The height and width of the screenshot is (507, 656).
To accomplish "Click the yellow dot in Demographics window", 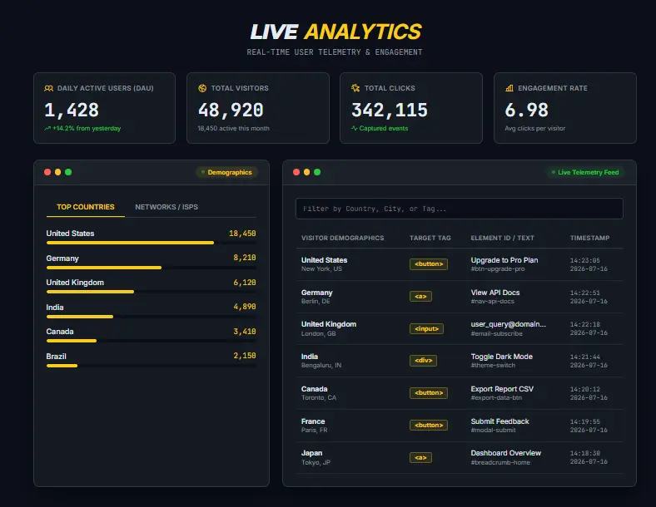I will point(57,172).
